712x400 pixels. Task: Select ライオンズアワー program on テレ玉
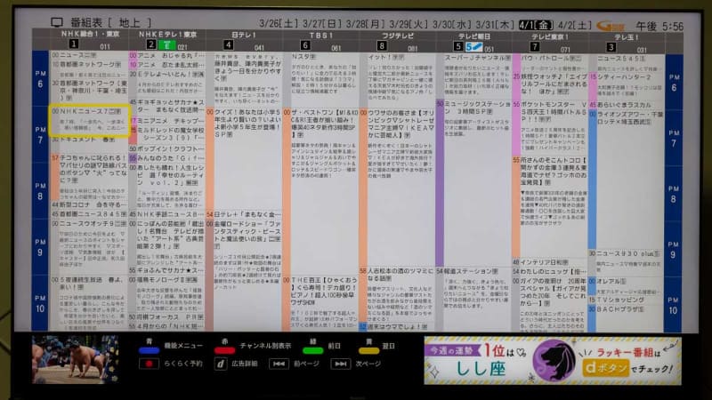[627, 180]
